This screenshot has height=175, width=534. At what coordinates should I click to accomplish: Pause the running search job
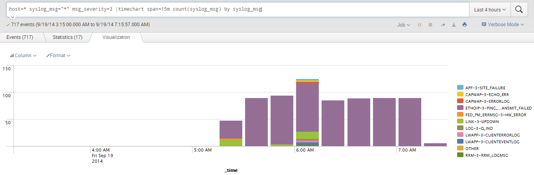pyautogui.click(x=420, y=25)
